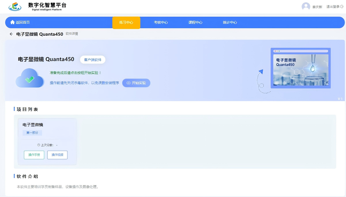Click the user avatar icon
The height and width of the screenshot is (197, 346).
pos(306,6)
